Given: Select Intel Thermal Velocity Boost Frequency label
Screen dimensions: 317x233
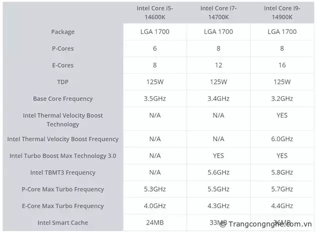Looking at the screenshot, I should pos(63,139).
